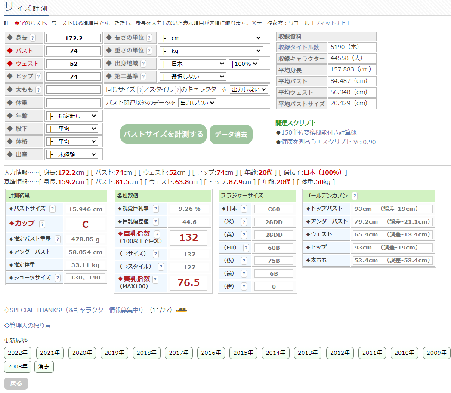Click the 体重 input field
This screenshot has height=393, width=451.
coord(74,103)
